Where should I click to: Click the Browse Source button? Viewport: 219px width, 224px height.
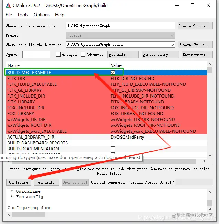pos(195,26)
